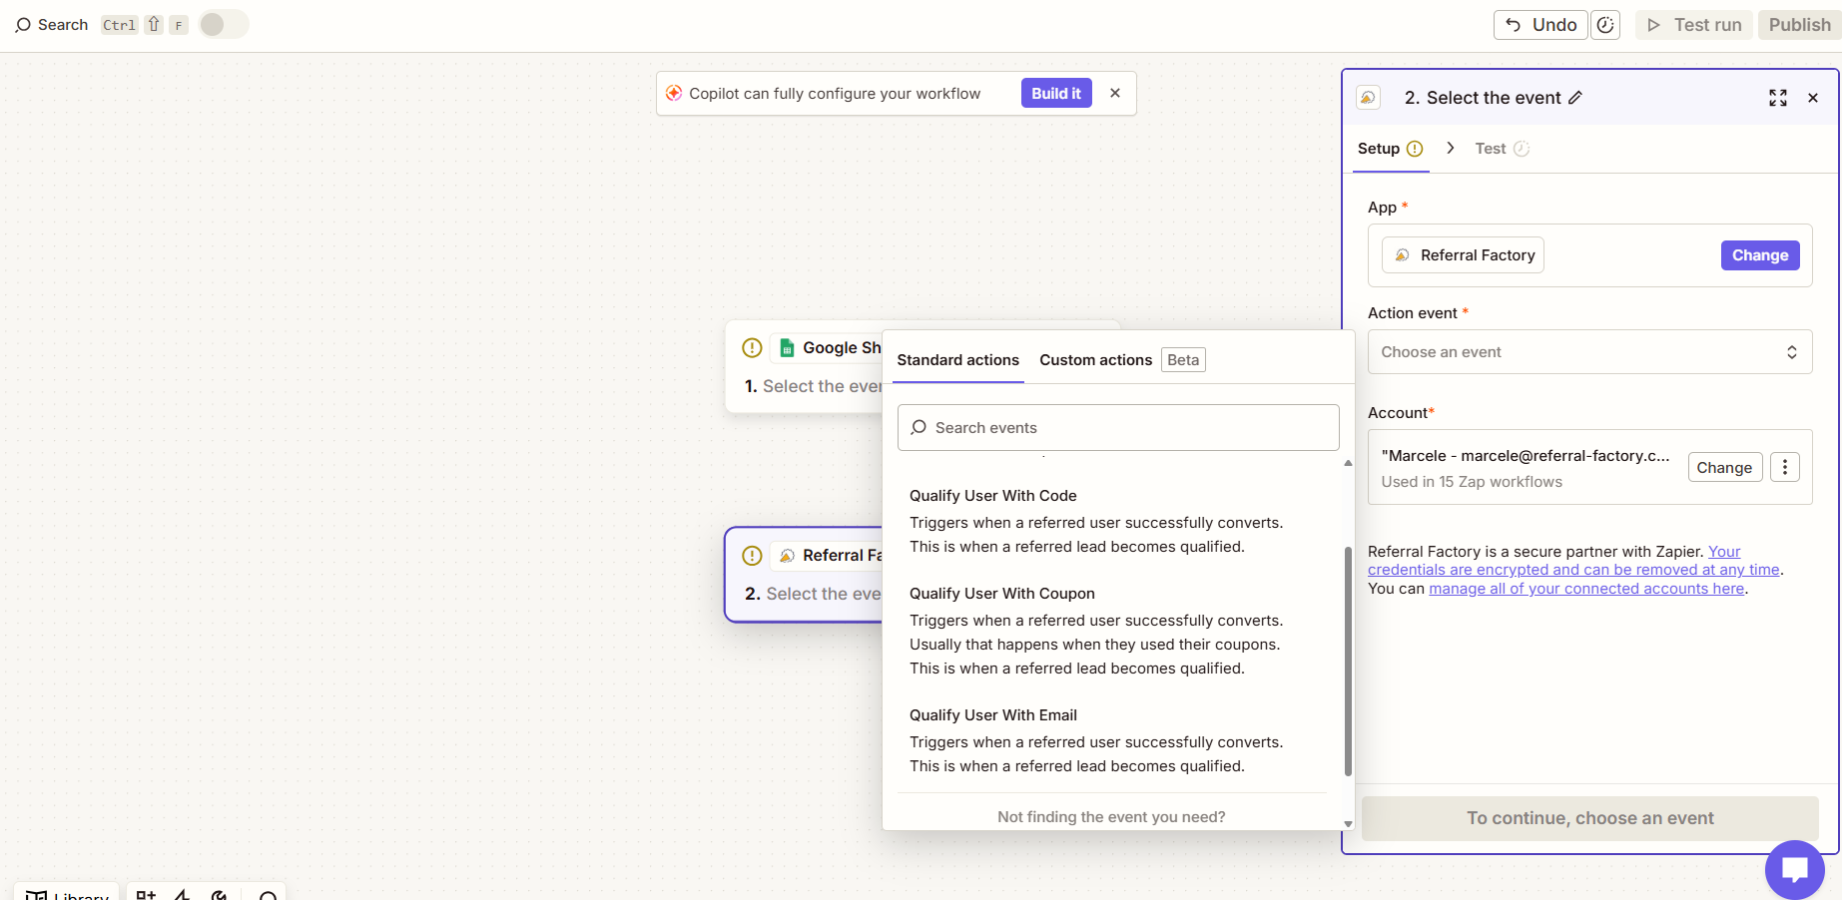
Task: Click the Test run button
Action: 1694,25
